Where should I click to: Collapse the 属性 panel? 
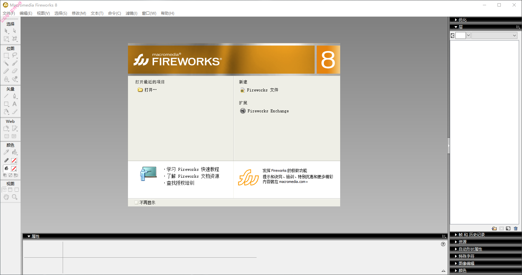coord(29,236)
